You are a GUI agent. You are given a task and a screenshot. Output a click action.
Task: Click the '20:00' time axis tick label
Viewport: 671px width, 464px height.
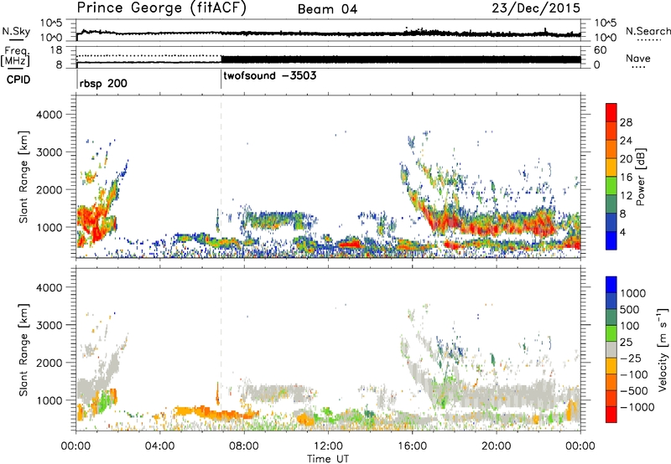pos(496,446)
